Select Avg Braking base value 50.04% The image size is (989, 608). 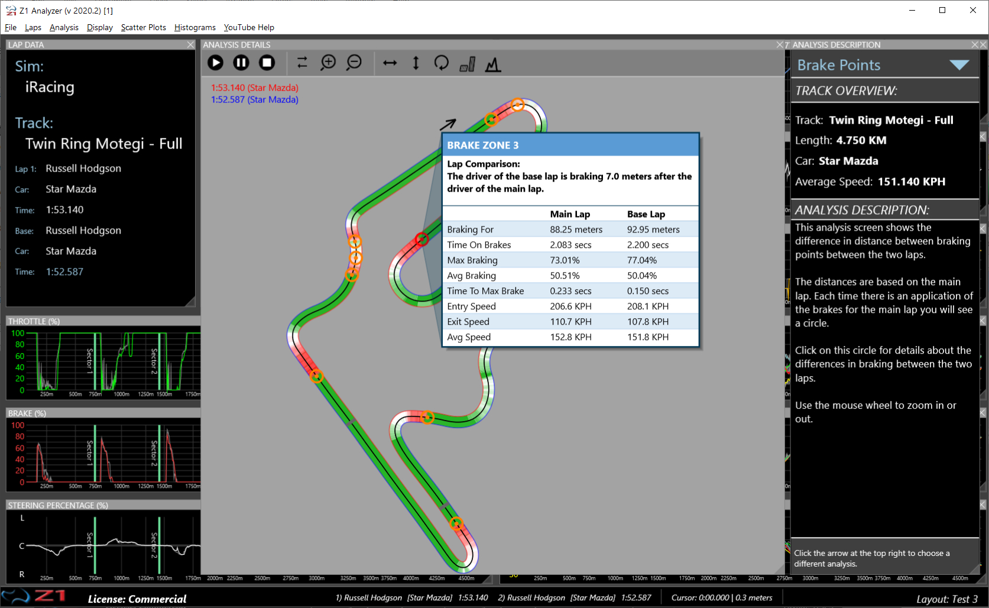[x=641, y=276]
